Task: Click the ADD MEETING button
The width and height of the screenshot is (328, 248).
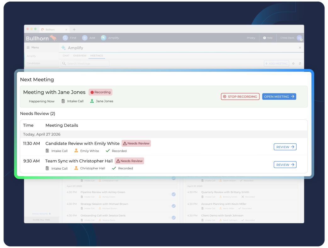Action: click(x=276, y=63)
